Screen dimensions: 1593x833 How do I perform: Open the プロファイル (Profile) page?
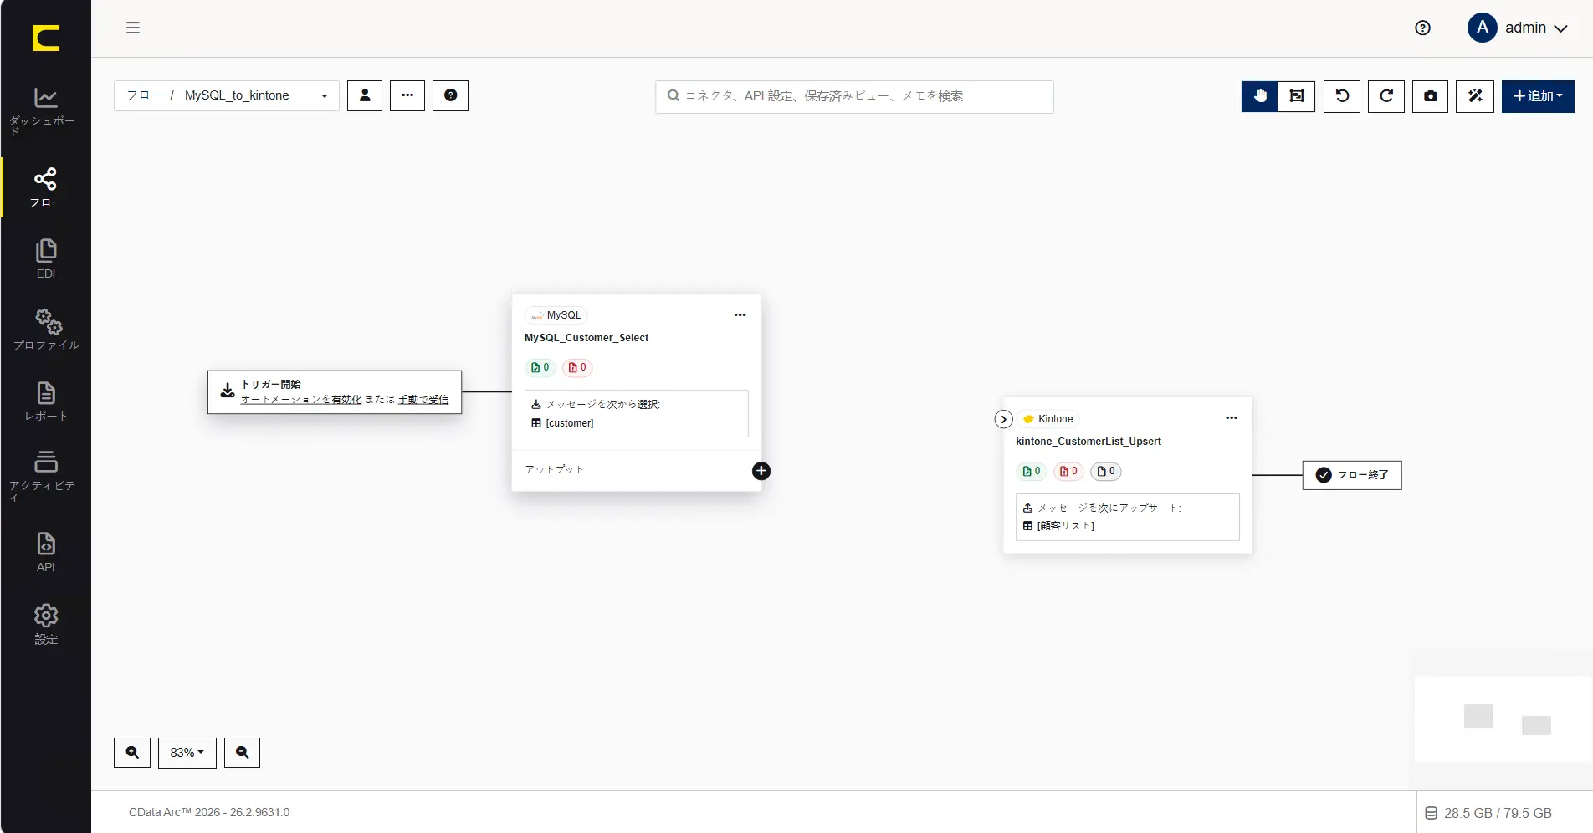(46, 330)
